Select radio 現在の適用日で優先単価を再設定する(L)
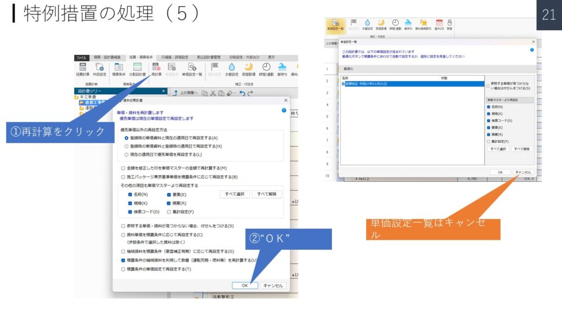The image size is (562, 316). (127, 154)
